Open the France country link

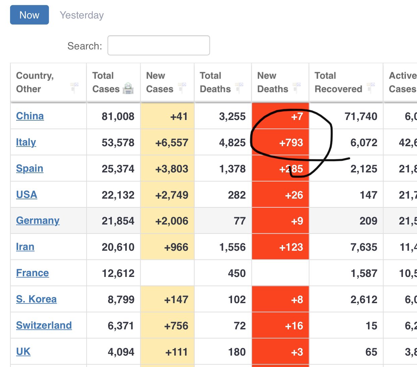[32, 273]
